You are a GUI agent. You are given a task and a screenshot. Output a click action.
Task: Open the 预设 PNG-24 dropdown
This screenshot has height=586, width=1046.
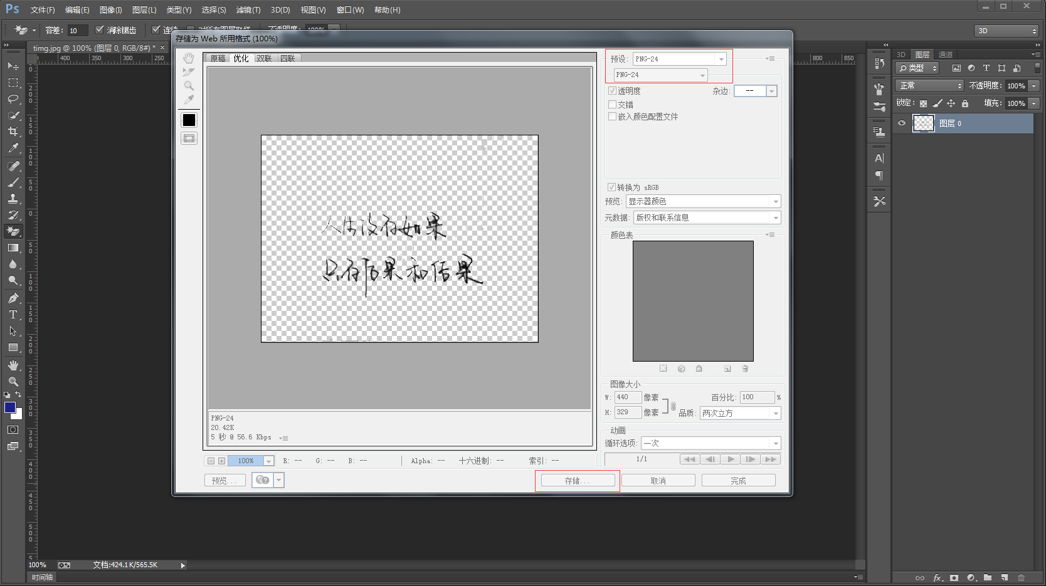pos(720,58)
